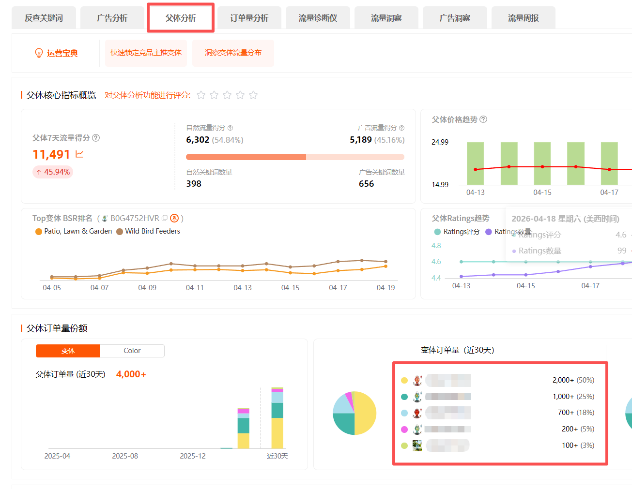Click the yellow swatch for the 2,000+ variant
The width and height of the screenshot is (632, 489).
[x=404, y=381]
